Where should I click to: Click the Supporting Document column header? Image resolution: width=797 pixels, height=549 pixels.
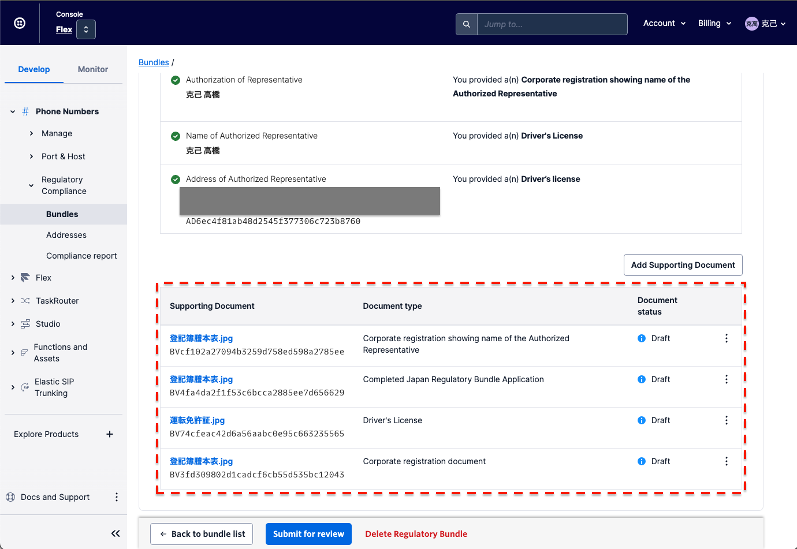coord(212,306)
